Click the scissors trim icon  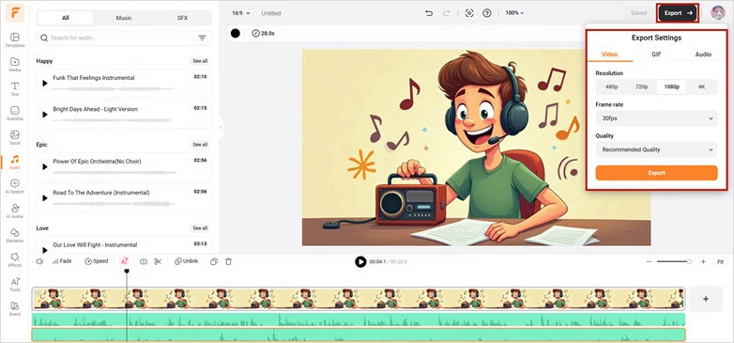tap(158, 261)
